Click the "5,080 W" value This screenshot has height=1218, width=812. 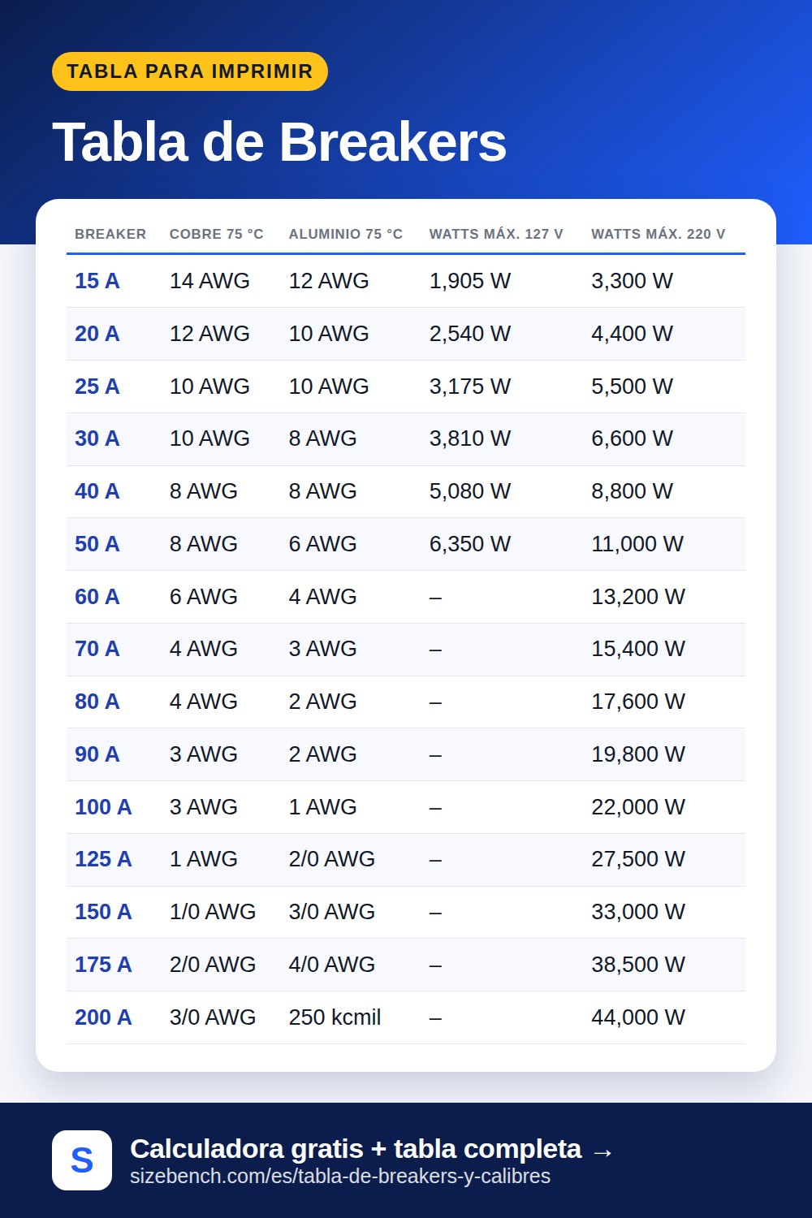470,491
